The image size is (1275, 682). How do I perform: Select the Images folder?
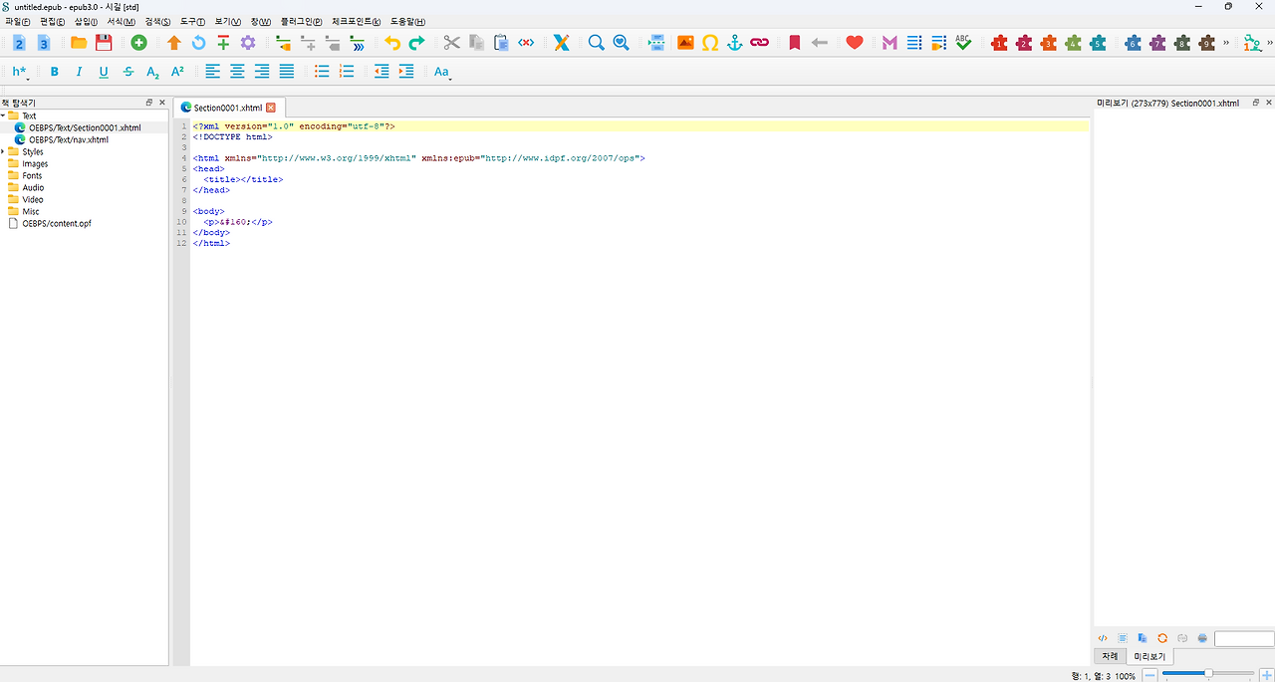[35, 164]
